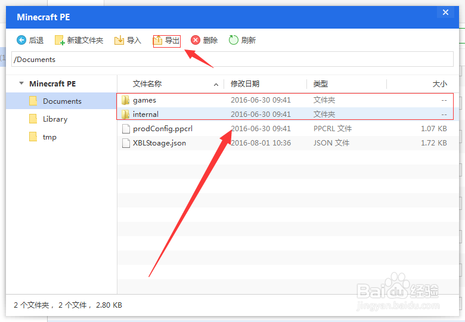The image size is (465, 322).
Task: Click the 新建文件夹 new folder icon
Action: tap(60, 40)
